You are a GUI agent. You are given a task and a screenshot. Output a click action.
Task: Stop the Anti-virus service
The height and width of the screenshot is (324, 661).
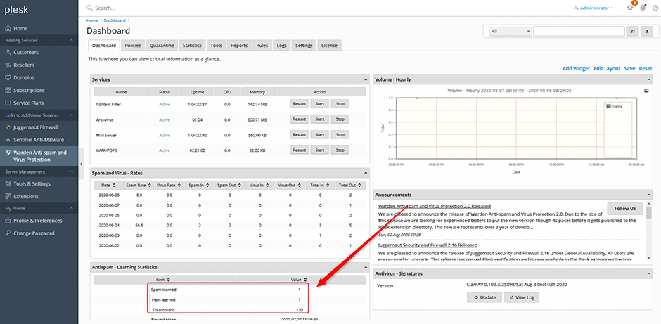click(x=340, y=119)
